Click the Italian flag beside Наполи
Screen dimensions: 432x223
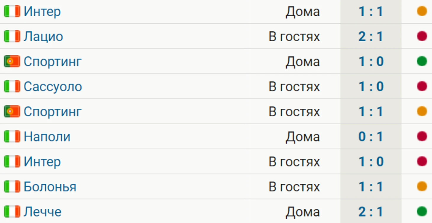(x=12, y=136)
